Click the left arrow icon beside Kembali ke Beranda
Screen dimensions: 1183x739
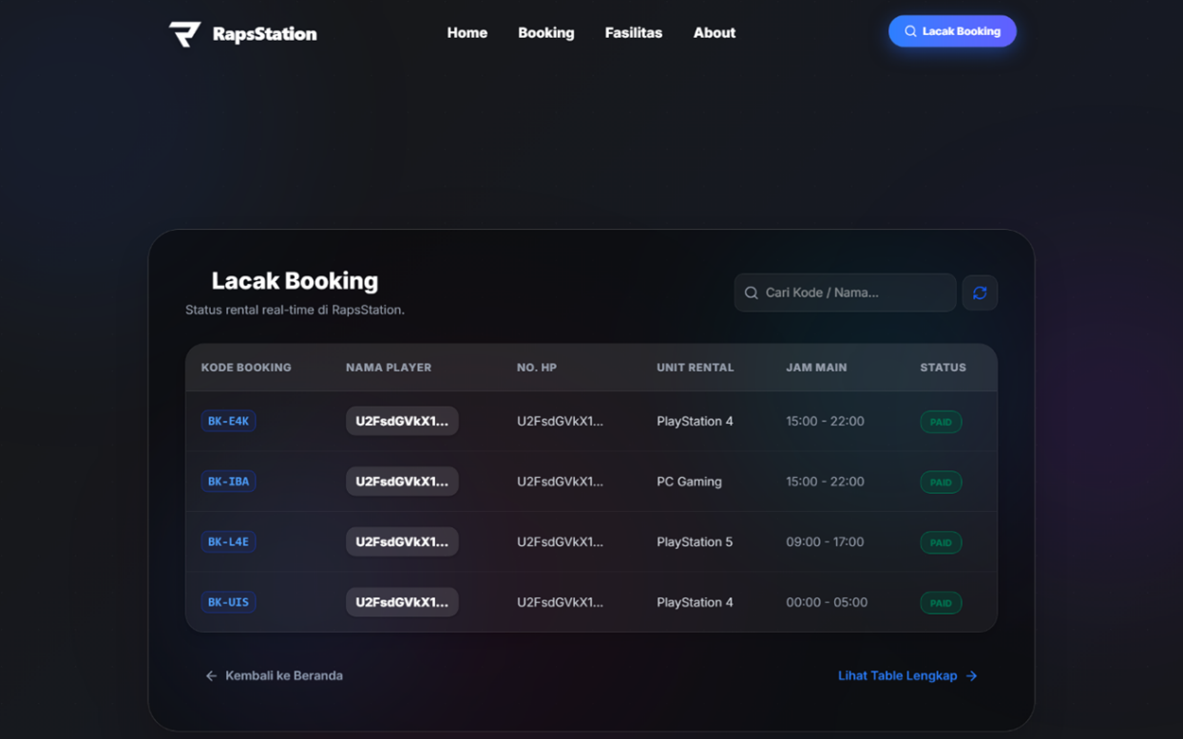(x=211, y=675)
